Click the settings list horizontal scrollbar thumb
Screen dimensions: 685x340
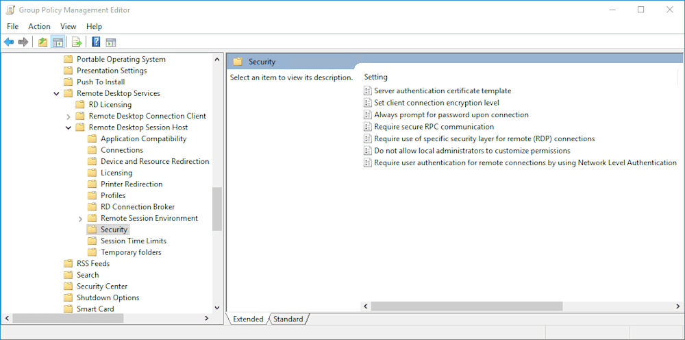[x=467, y=306]
